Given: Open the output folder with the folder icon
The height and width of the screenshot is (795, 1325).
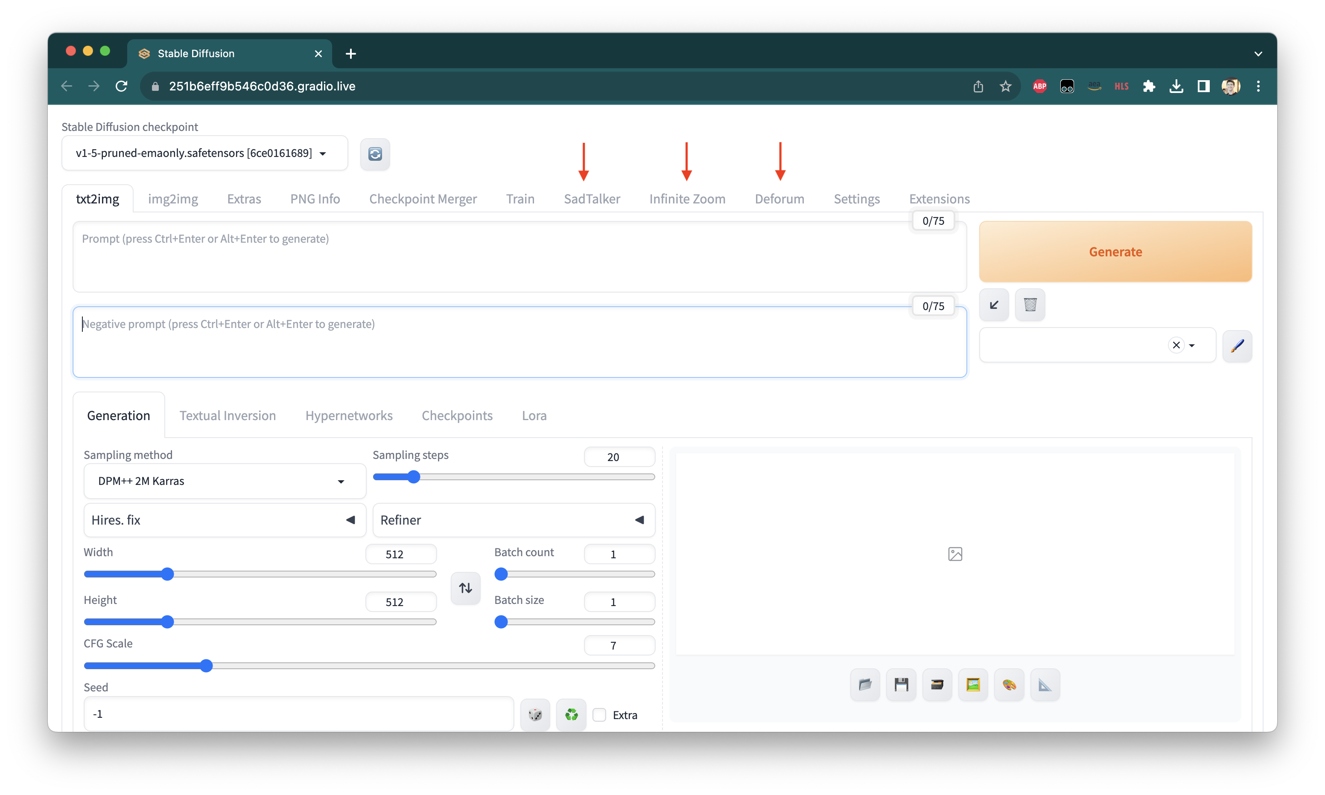Looking at the screenshot, I should (x=865, y=684).
